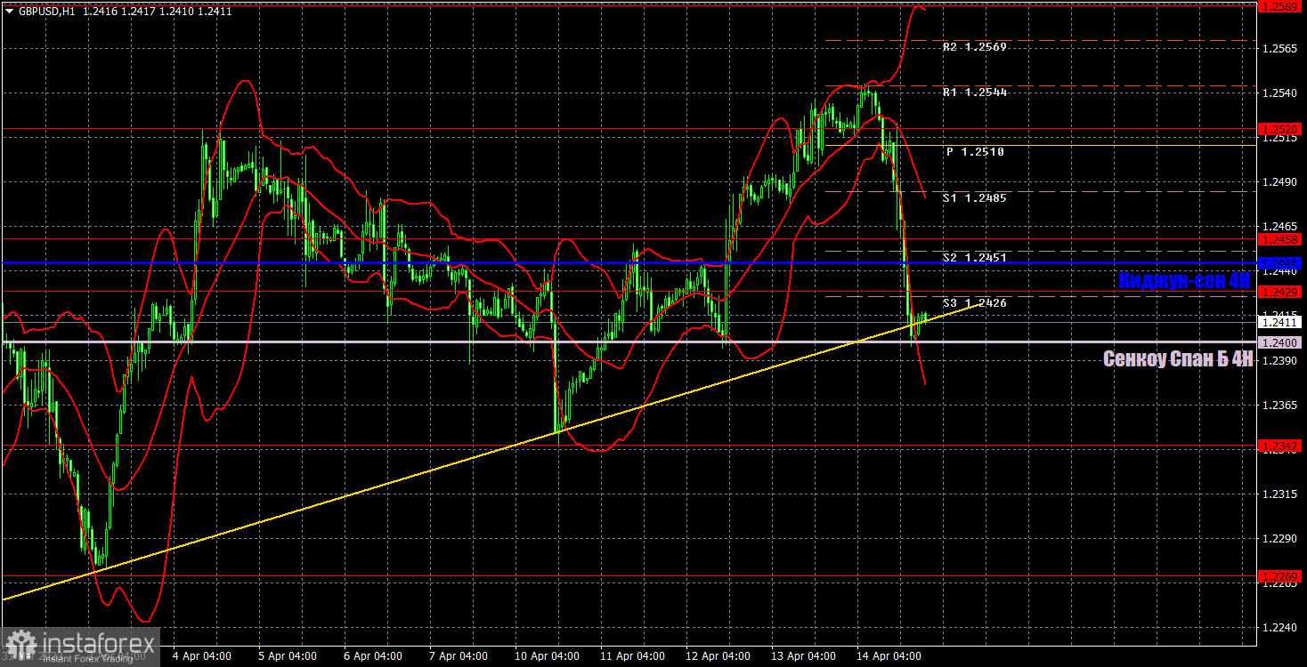Screen dimensions: 1307x667
Task: Click the 4 Apr 04:00 time label
Action: [202, 656]
